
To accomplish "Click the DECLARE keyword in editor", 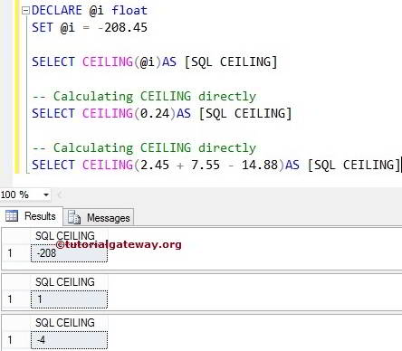I will [x=57, y=10].
